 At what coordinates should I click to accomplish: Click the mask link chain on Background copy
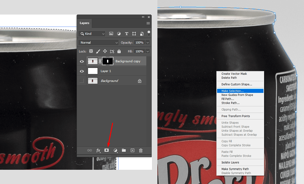point(100,61)
